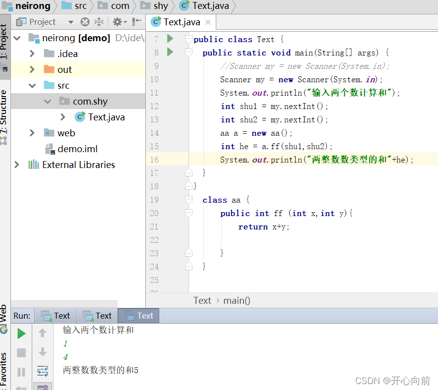Click the commented Scanner line 9
Viewport: 438px width, 390px height.
click(x=305, y=66)
